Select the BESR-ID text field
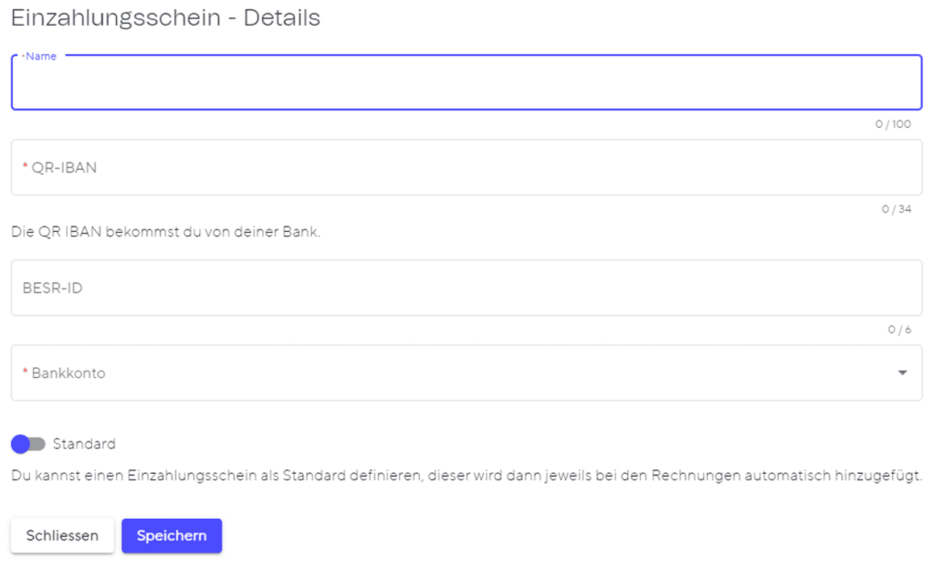935x568 pixels. (467, 288)
